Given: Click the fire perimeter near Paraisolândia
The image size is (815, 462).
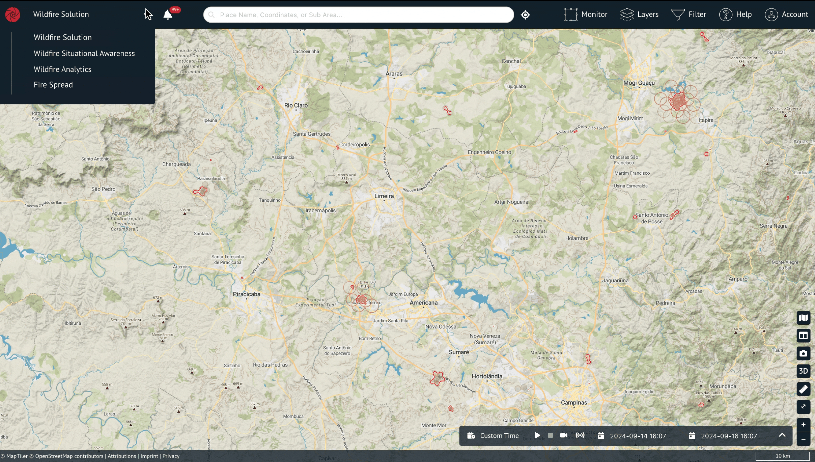Looking at the screenshot, I should coord(201,191).
